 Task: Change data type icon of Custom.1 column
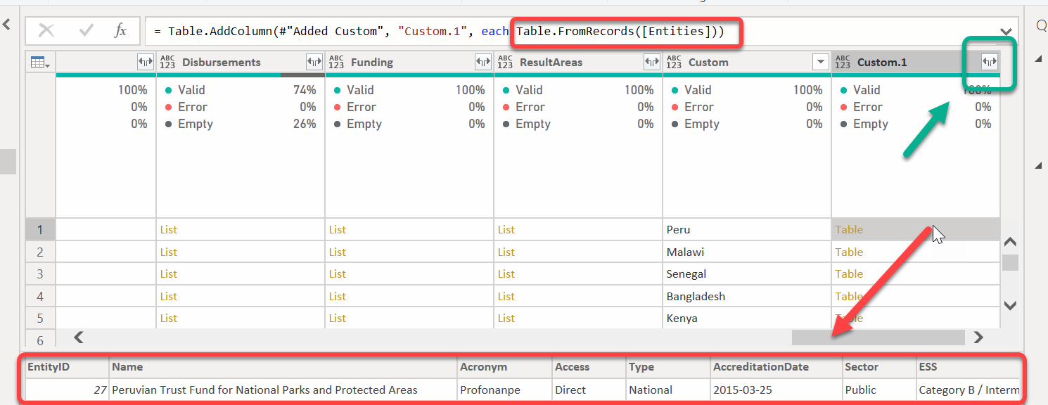843,62
